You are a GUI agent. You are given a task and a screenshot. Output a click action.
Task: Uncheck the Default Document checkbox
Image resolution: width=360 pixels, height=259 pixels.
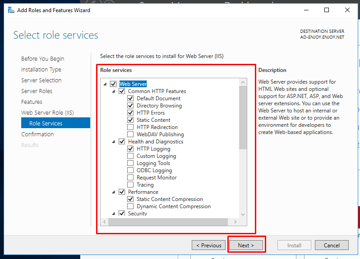pyautogui.click(x=130, y=98)
